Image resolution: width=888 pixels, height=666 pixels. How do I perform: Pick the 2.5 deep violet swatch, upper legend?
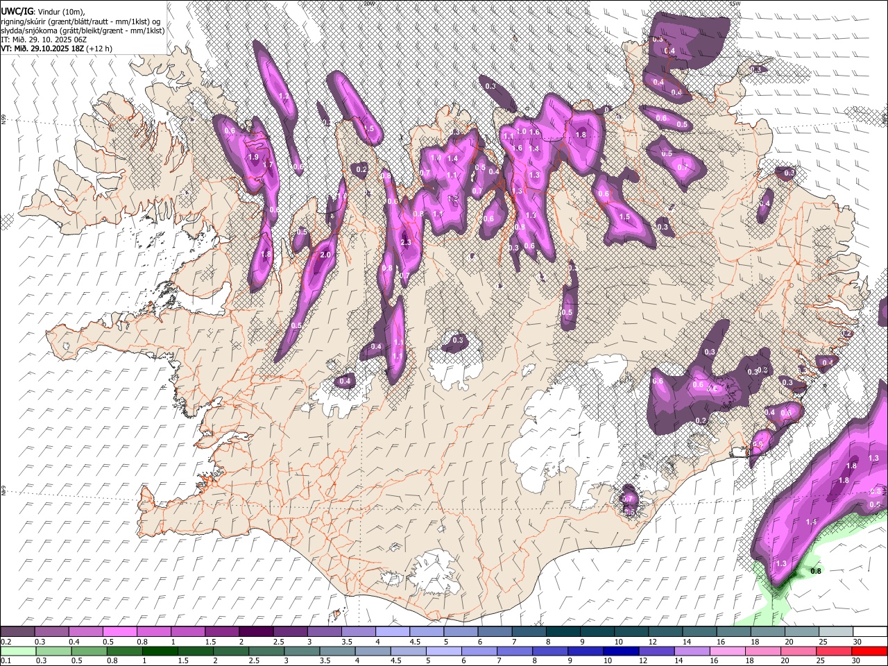(290, 632)
